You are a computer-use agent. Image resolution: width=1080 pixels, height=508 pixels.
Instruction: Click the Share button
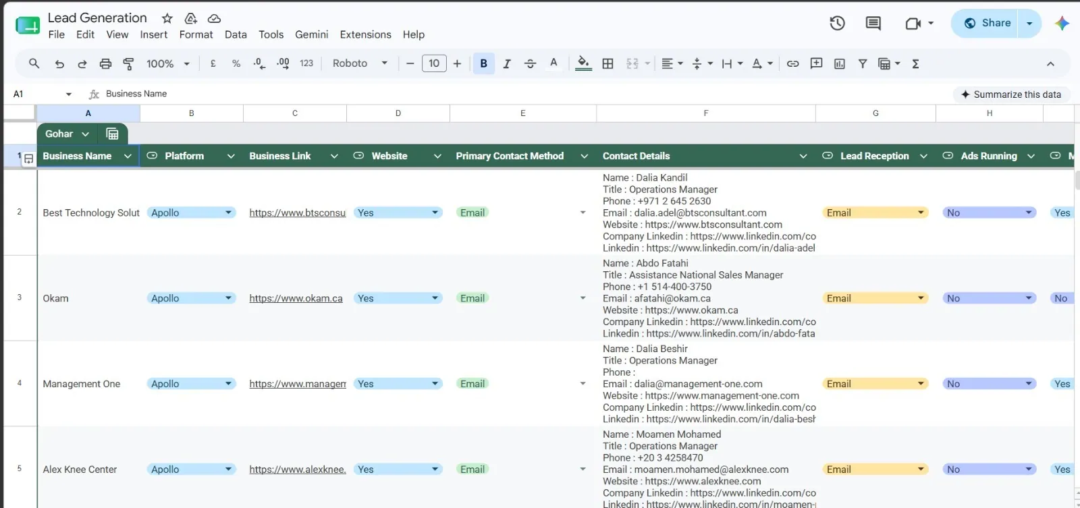click(986, 23)
